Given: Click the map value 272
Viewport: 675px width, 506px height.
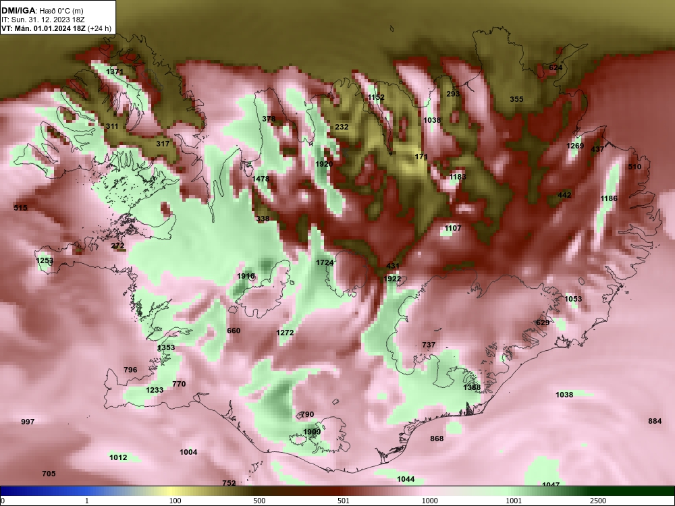Looking at the screenshot, I should [117, 246].
